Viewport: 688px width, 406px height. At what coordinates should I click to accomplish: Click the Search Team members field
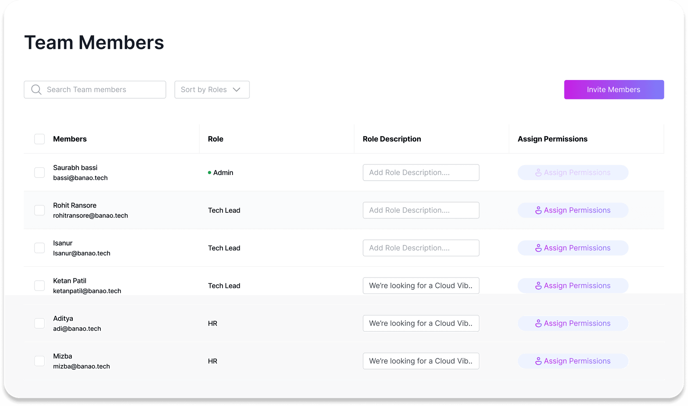tap(100, 89)
